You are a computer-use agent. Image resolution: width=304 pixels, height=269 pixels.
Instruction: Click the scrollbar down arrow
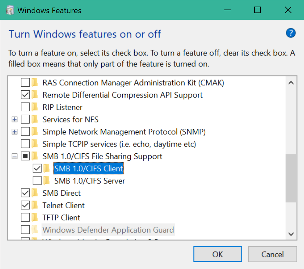[291, 234]
